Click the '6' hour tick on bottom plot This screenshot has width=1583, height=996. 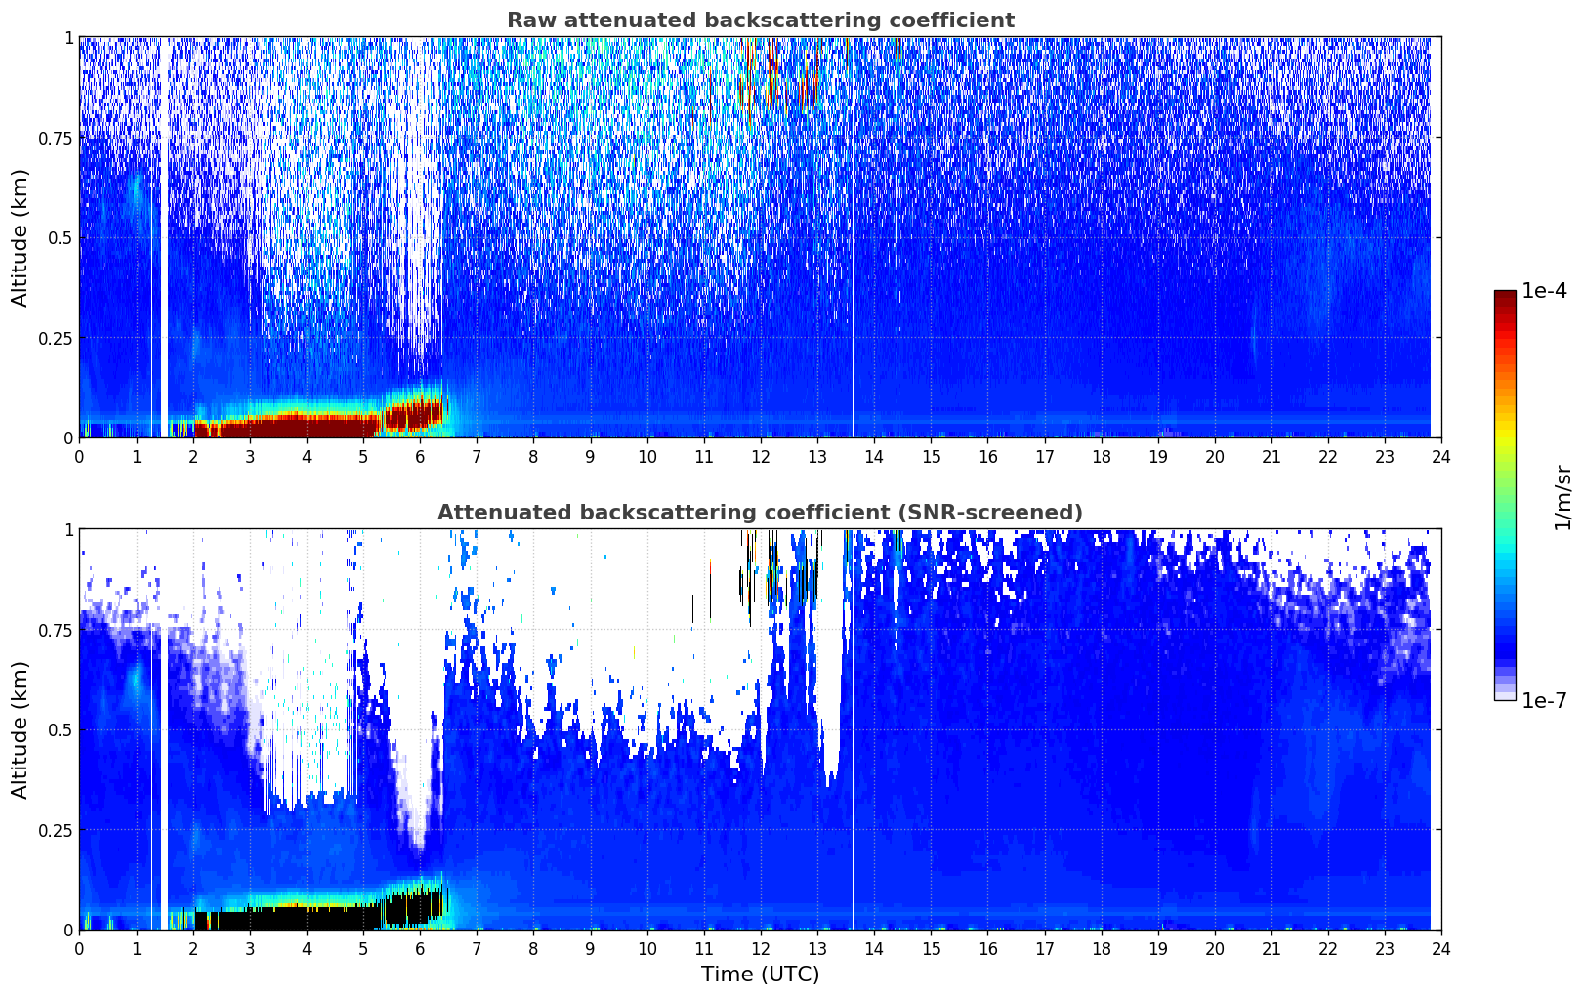click(420, 949)
